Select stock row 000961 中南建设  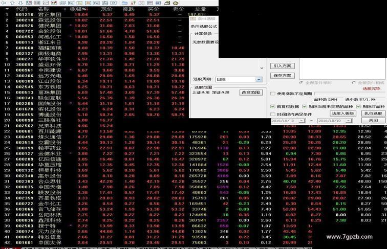tap(95, 70)
